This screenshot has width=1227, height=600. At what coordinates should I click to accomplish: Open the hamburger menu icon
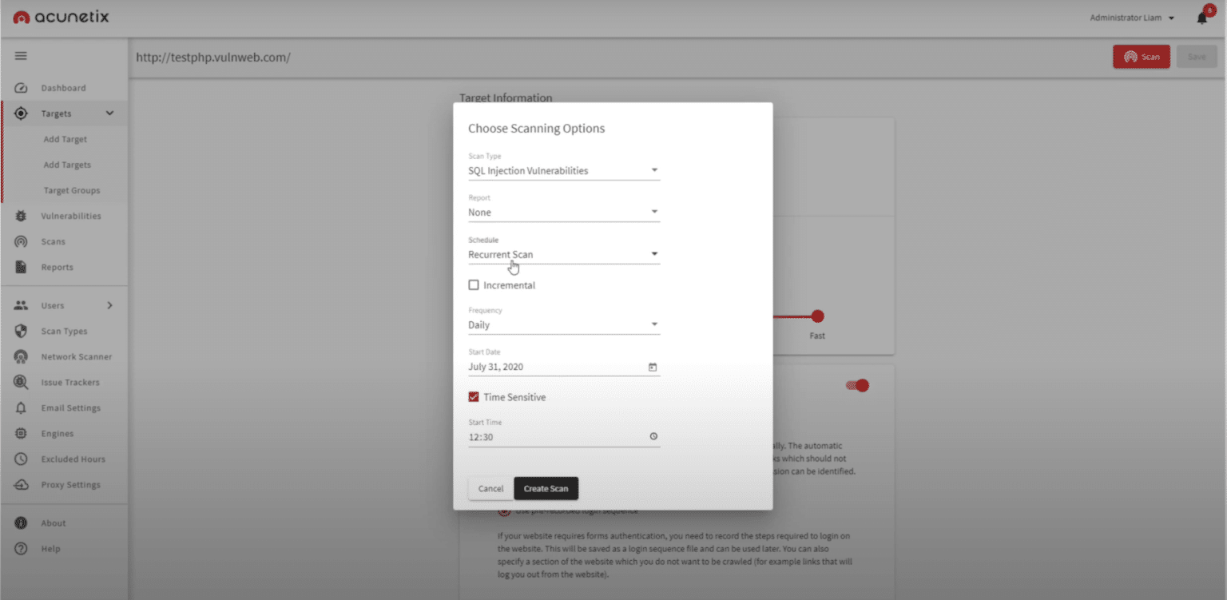click(x=21, y=56)
